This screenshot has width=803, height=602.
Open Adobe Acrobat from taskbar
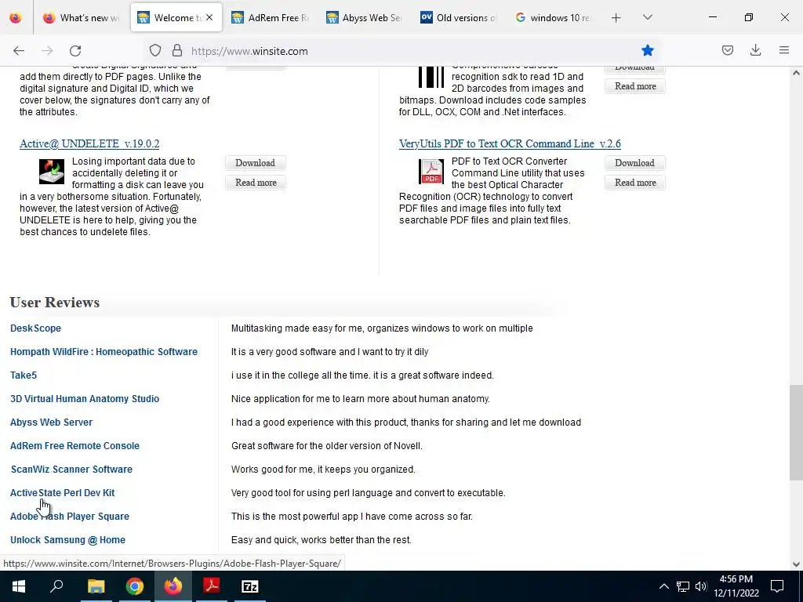coord(212,586)
